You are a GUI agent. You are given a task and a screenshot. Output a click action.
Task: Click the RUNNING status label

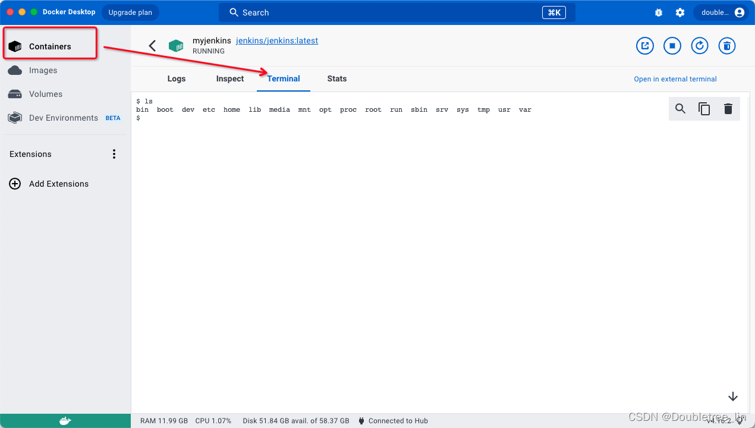[209, 51]
